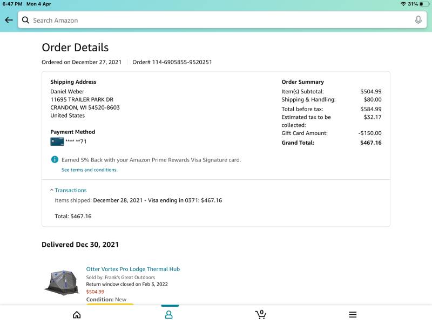This screenshot has height=324, width=432.
Task: Tap the microphone voice search icon
Action: tap(418, 20)
